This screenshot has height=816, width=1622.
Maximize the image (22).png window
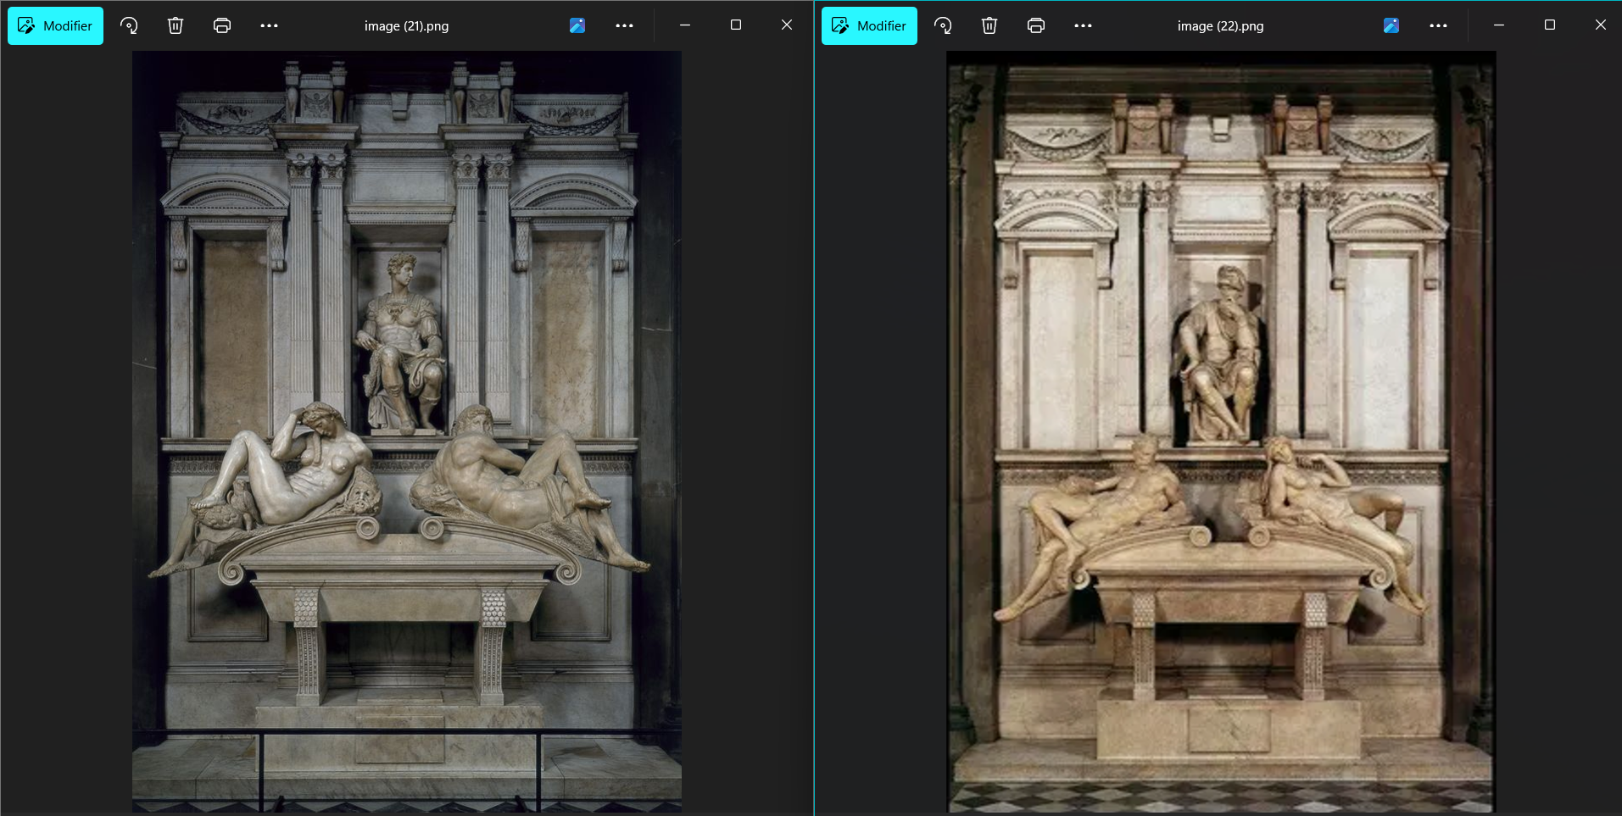pyautogui.click(x=1550, y=25)
